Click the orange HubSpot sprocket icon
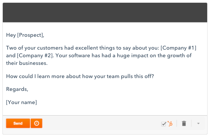 tap(170, 123)
